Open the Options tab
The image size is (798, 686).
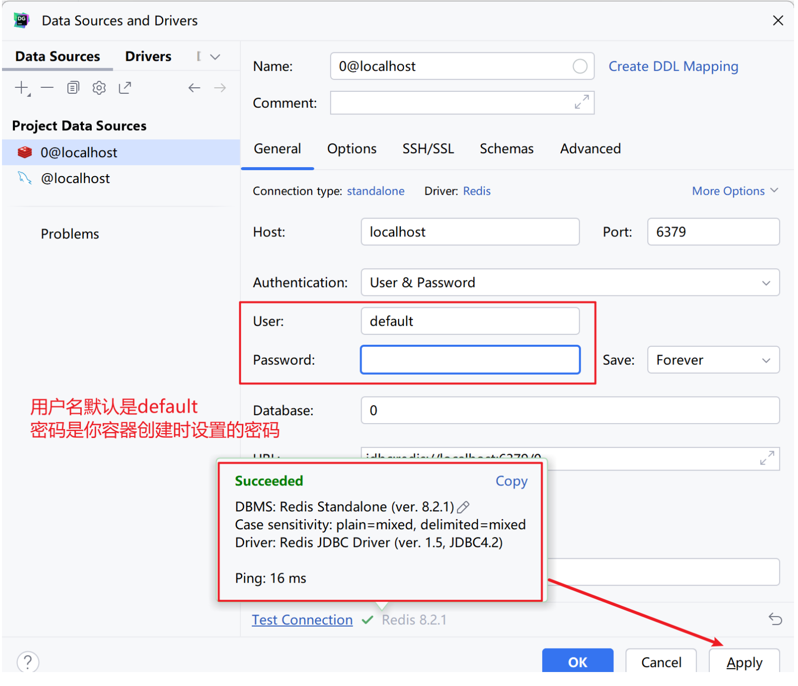(x=352, y=149)
